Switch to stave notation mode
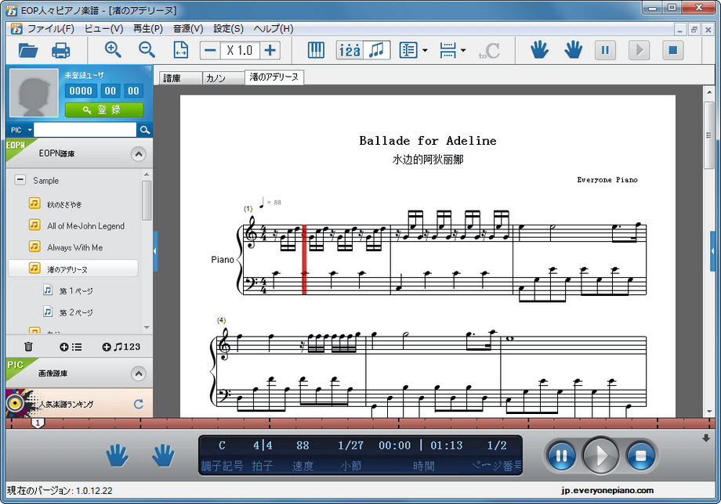This screenshot has width=721, height=504. click(x=377, y=50)
